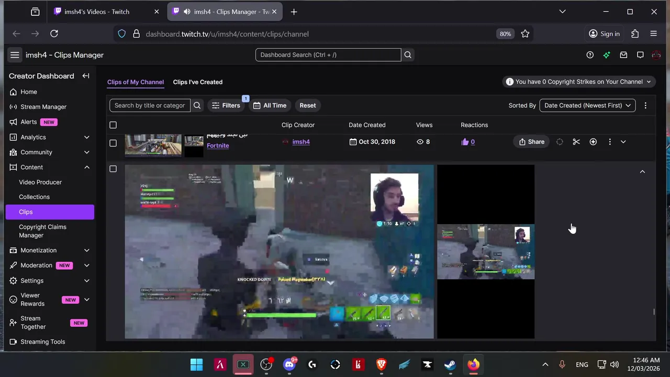
Task: Click the thumbs up reactions count
Action: click(x=468, y=142)
